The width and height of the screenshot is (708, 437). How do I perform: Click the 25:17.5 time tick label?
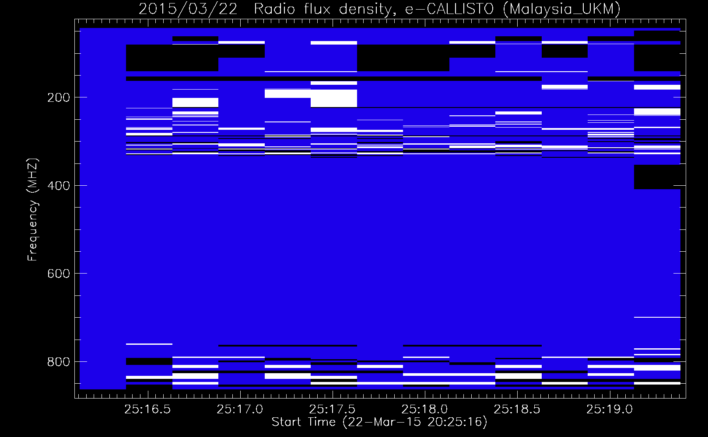coord(332,409)
